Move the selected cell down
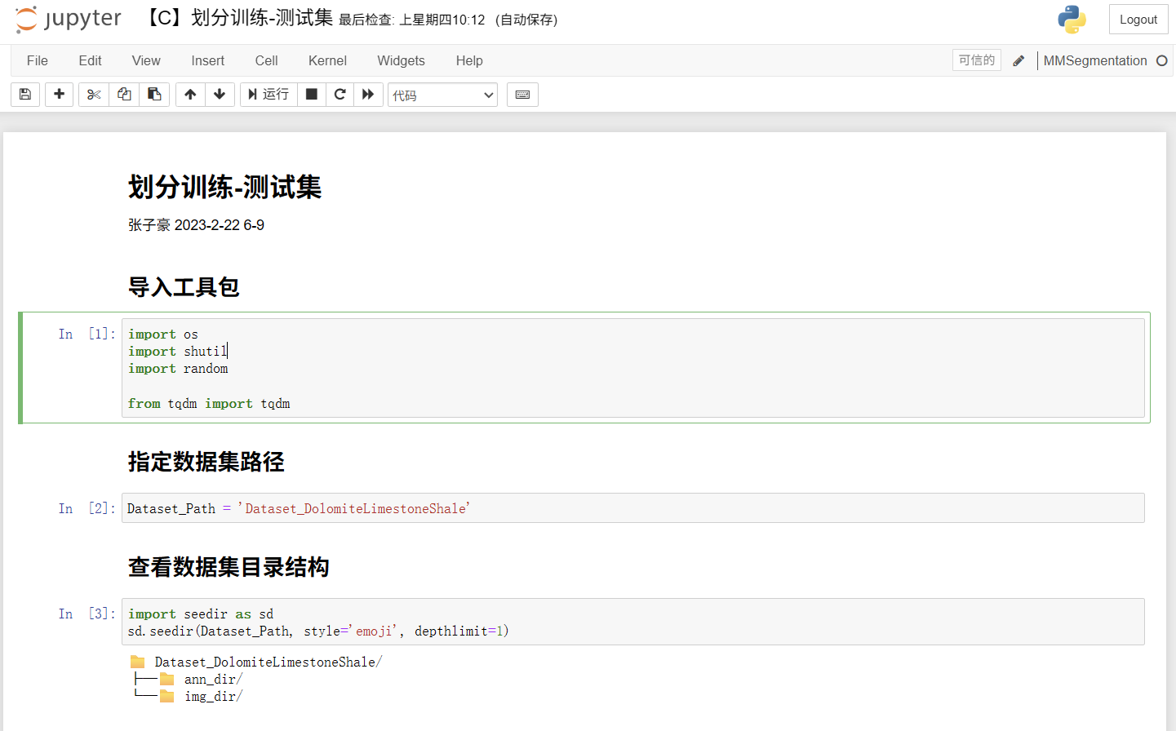Image resolution: width=1176 pixels, height=731 pixels. pyautogui.click(x=220, y=94)
